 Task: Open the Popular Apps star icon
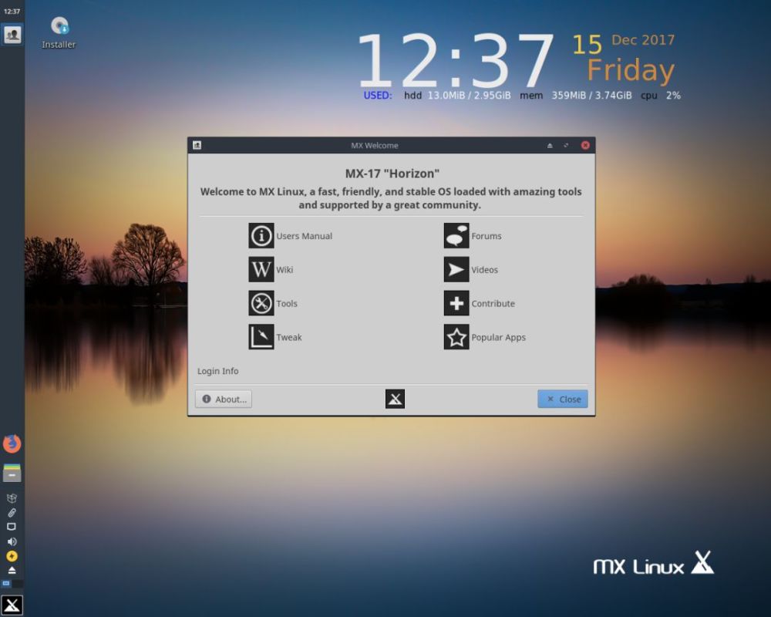(x=456, y=337)
